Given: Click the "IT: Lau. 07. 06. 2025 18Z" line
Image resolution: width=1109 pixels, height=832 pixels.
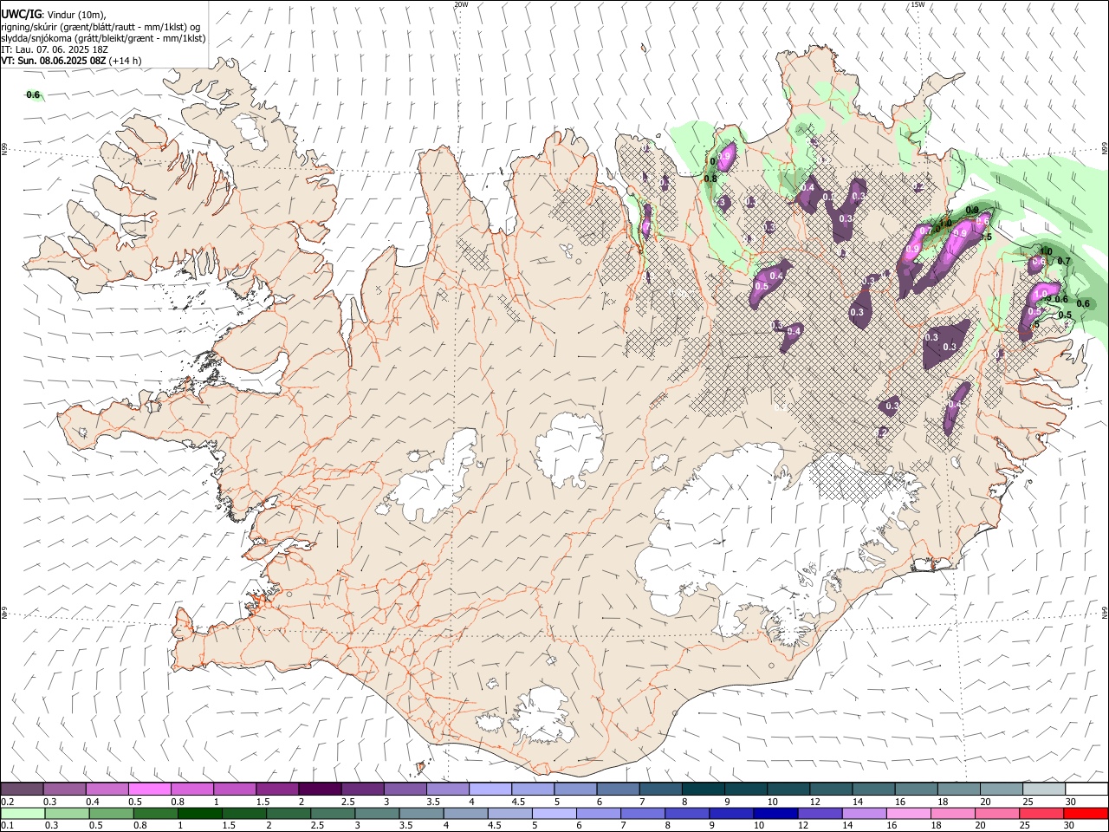Looking at the screenshot, I should pyautogui.click(x=55, y=49).
